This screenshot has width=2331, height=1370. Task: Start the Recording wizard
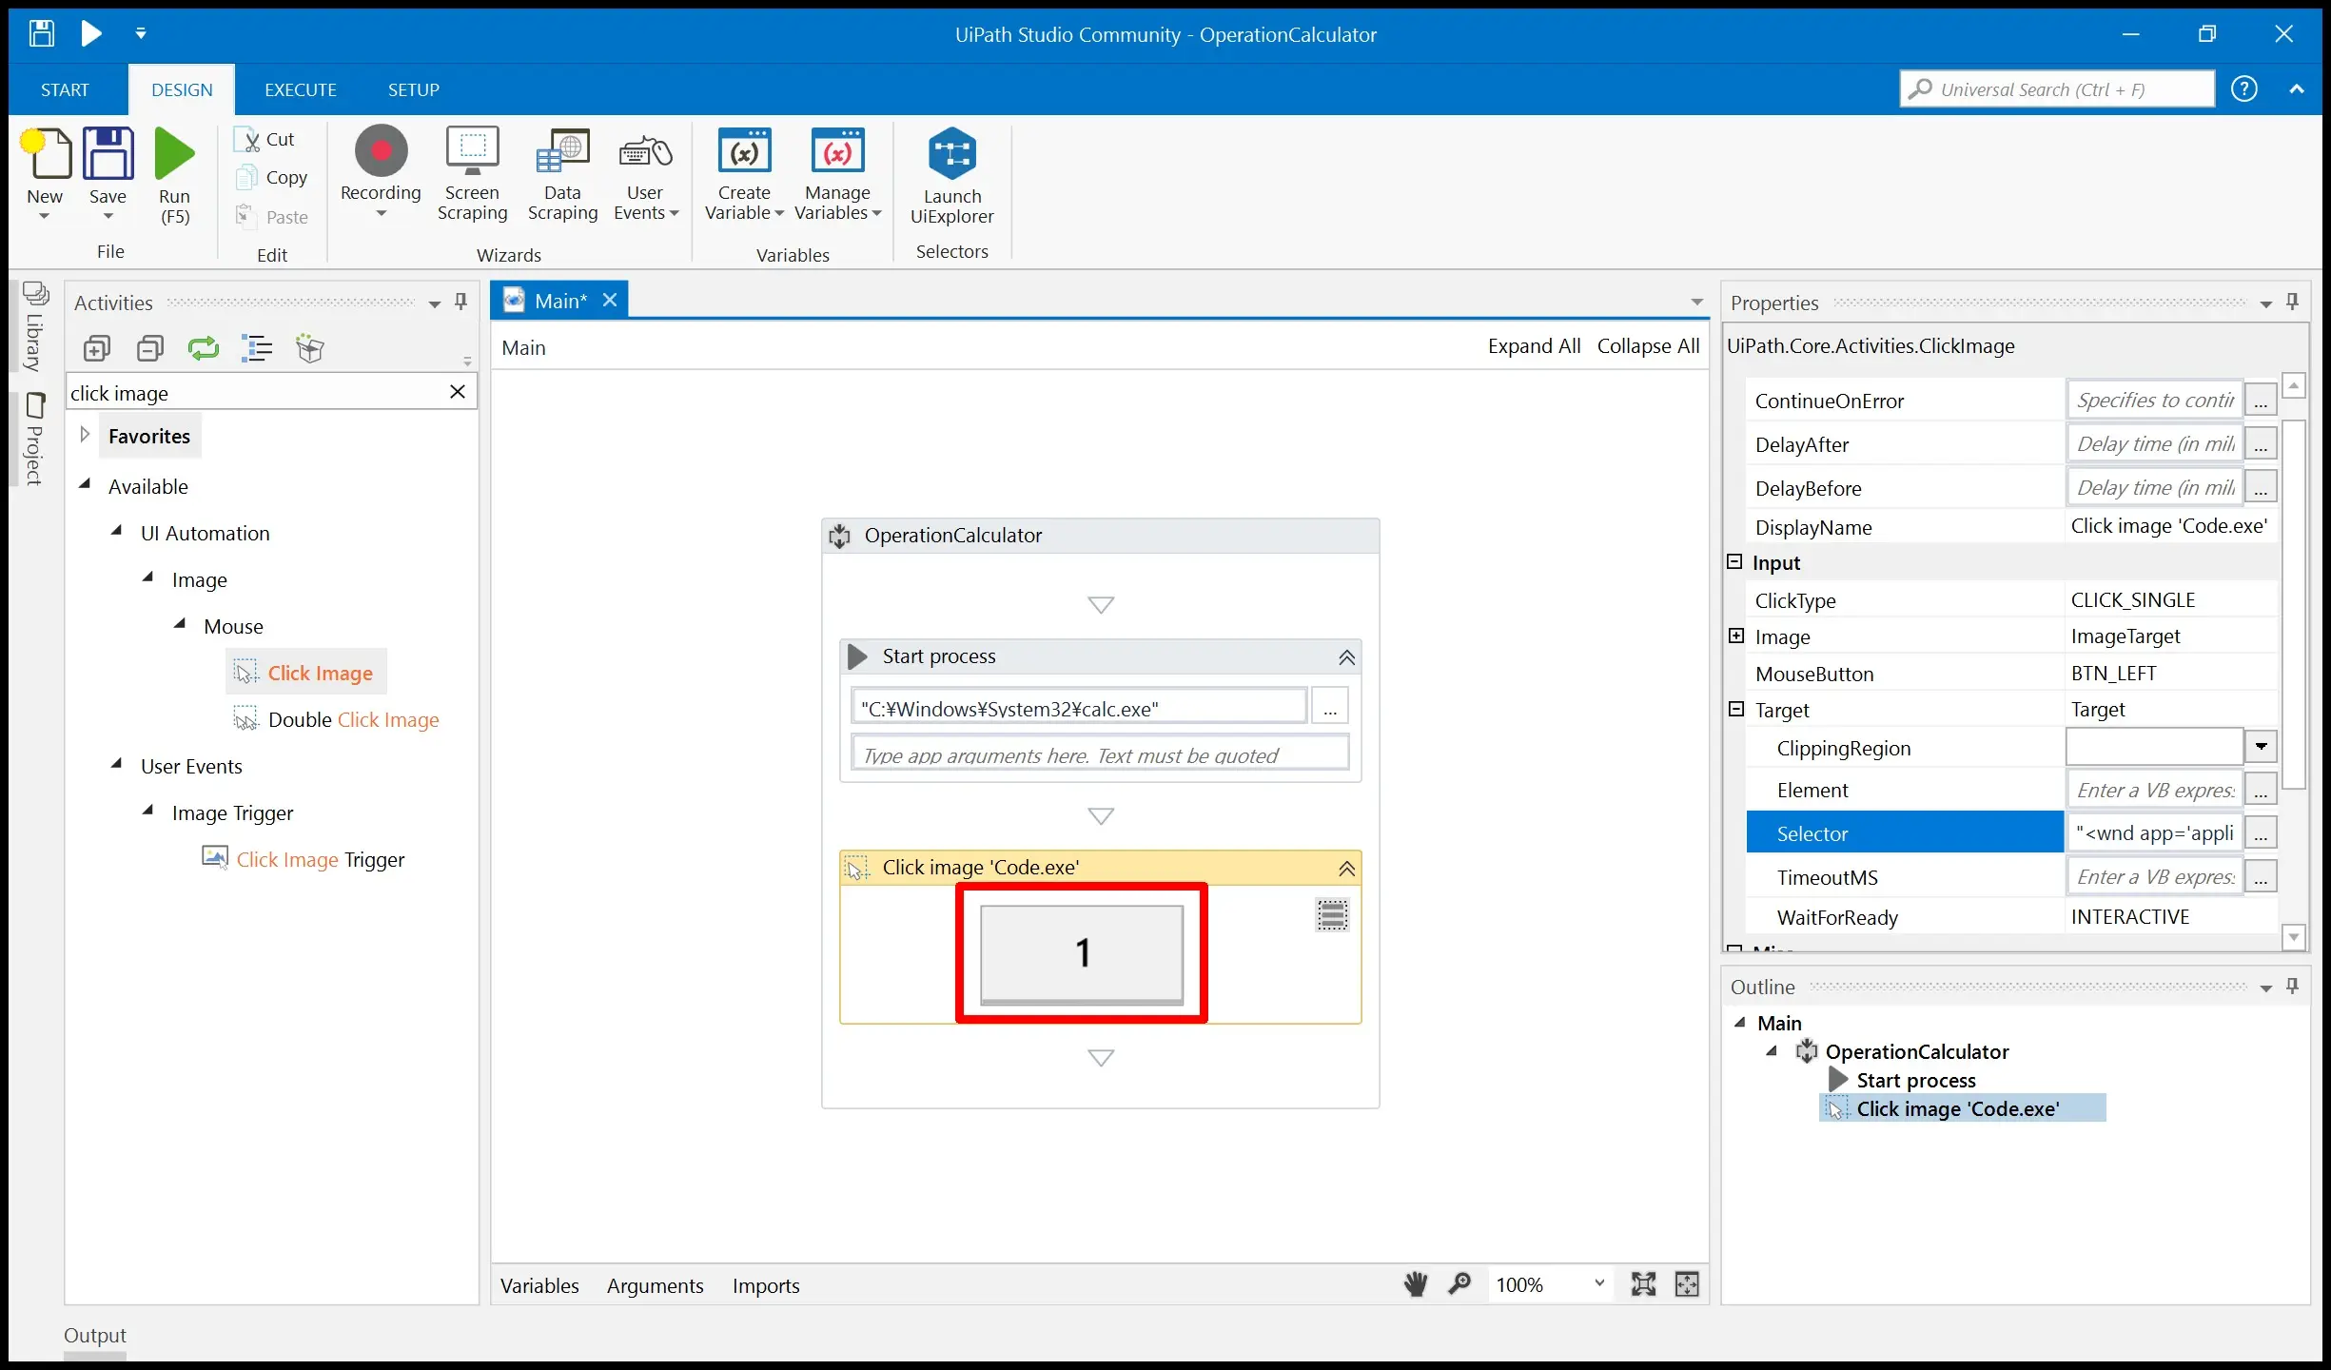click(x=381, y=173)
